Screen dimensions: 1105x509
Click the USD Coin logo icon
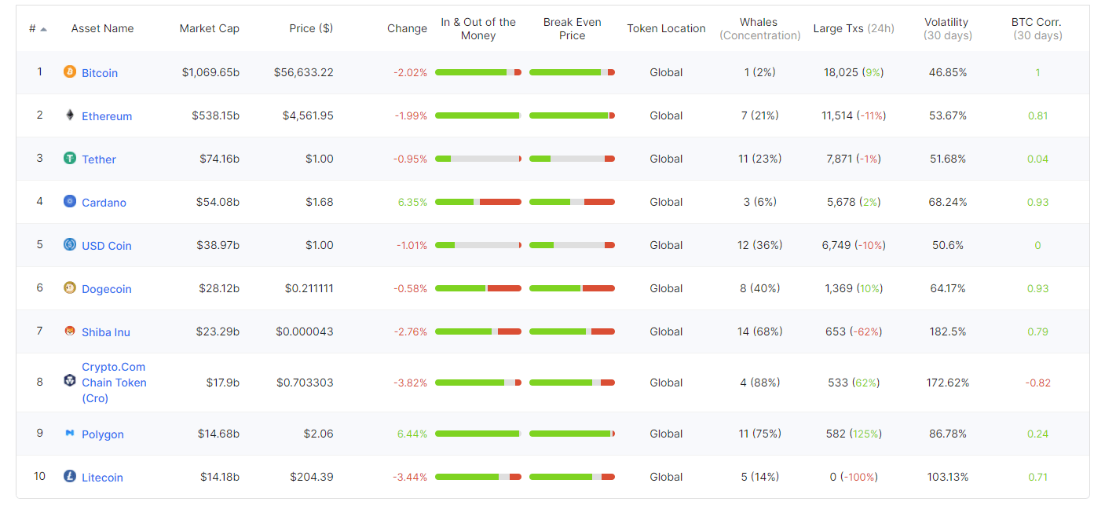click(70, 244)
